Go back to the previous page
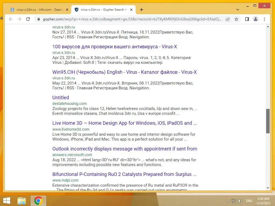Screen dimensions: 275x206 (11, 19)
